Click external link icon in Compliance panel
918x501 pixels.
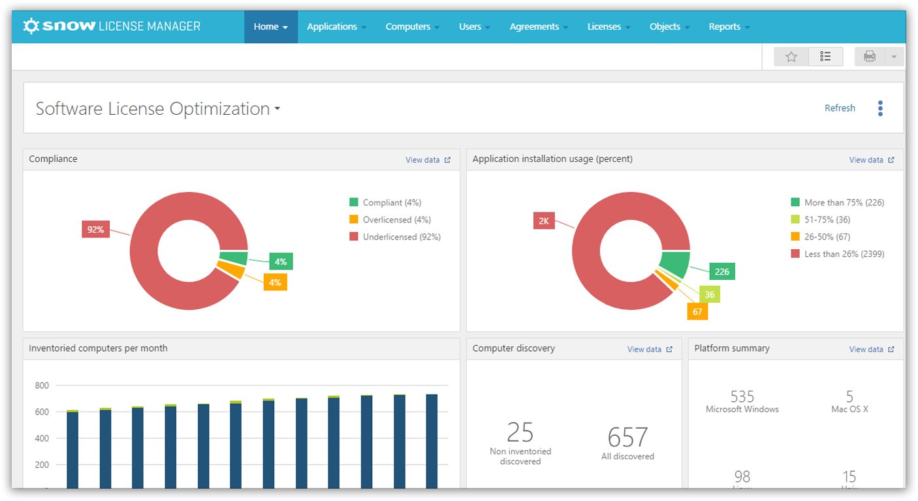point(447,160)
